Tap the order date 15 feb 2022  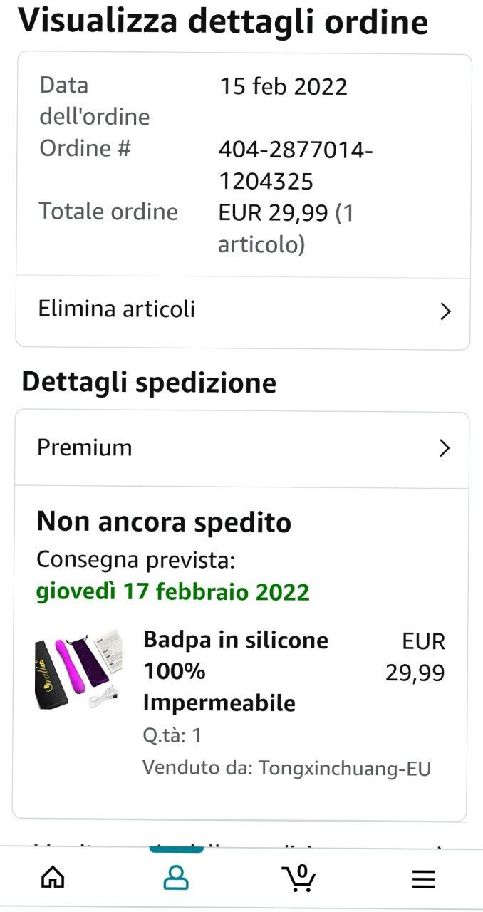pos(283,87)
